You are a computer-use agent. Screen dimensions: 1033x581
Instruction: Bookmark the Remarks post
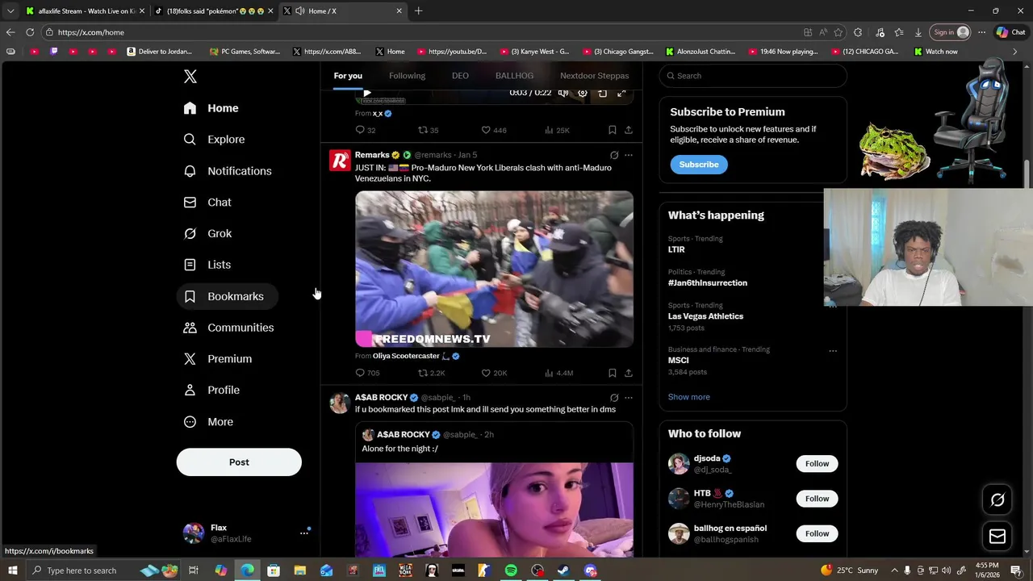(x=613, y=373)
